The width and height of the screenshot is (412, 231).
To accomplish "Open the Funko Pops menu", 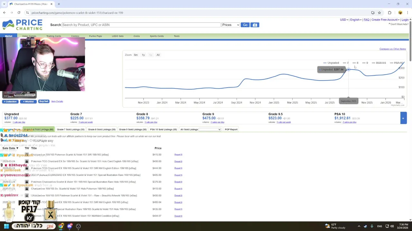I will click(96, 36).
